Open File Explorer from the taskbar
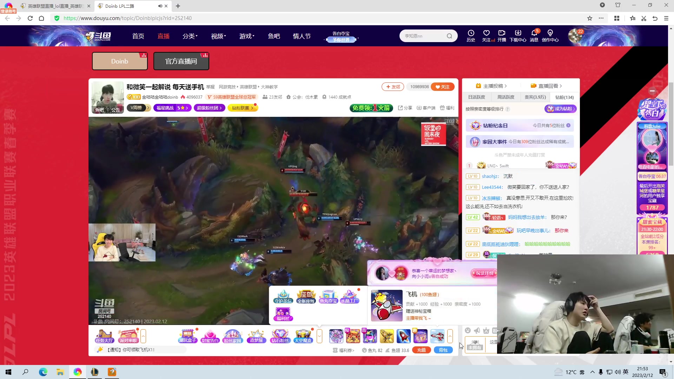Viewport: 674px width, 379px height. [60, 372]
